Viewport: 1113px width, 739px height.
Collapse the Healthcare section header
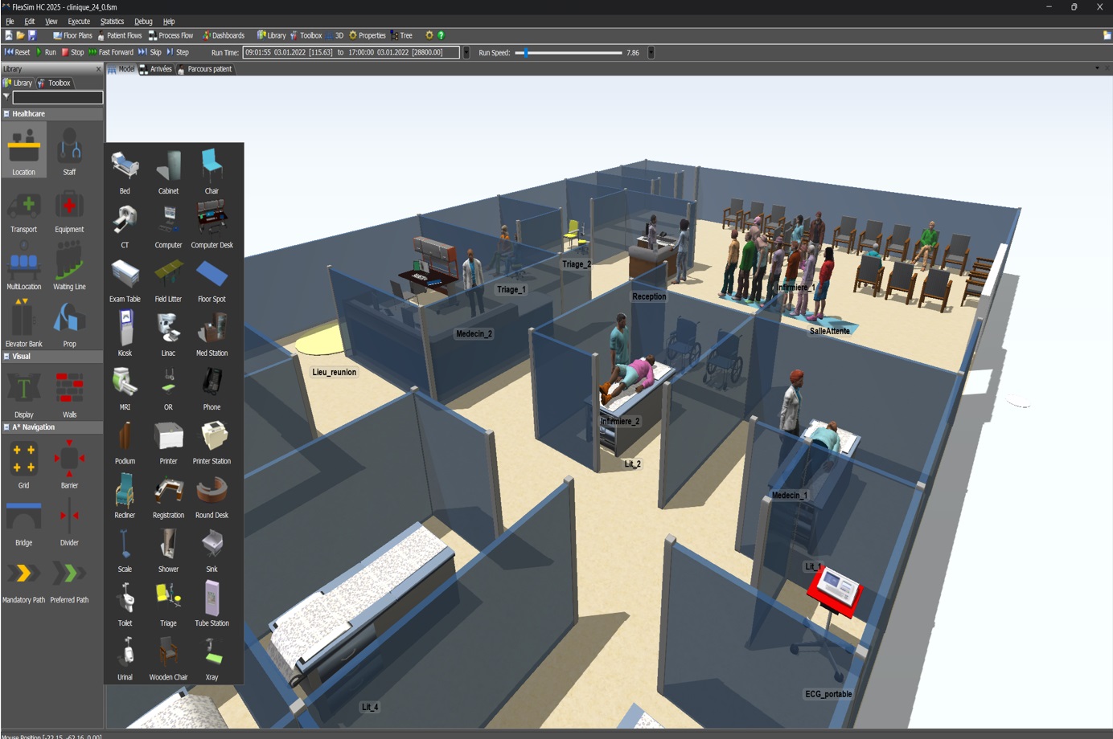click(7, 113)
